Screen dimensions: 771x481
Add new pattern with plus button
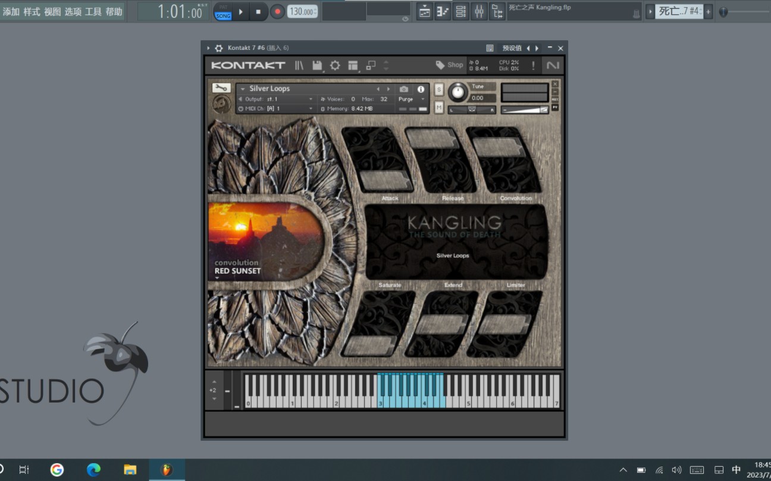709,11
